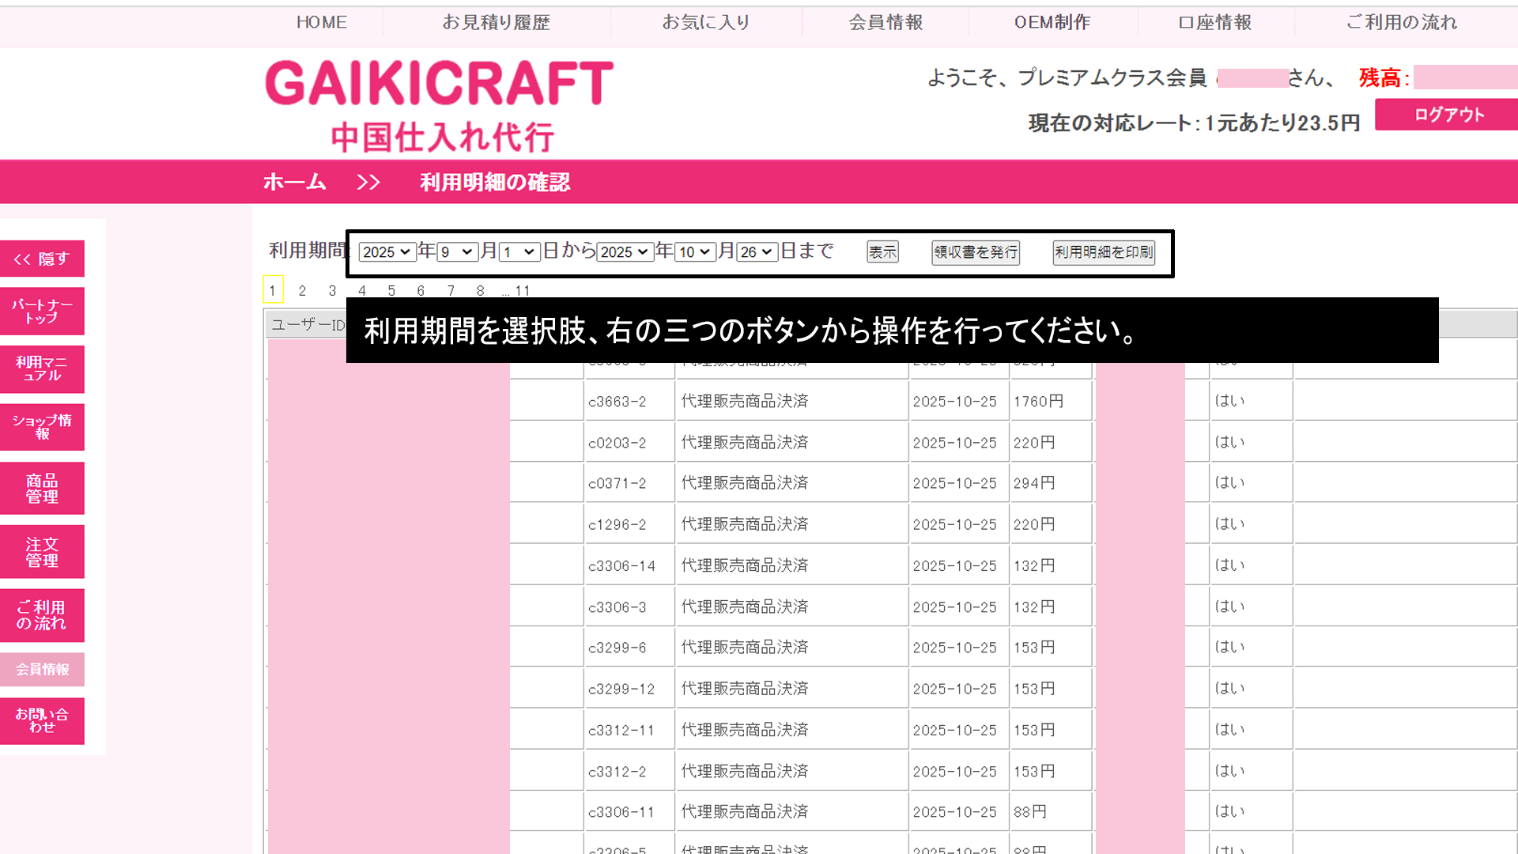Open OEM制作 in top menu

(1052, 22)
